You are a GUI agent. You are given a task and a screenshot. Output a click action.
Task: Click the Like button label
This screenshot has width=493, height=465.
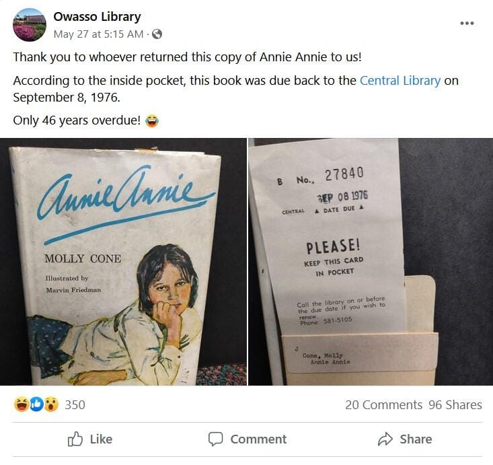(101, 439)
